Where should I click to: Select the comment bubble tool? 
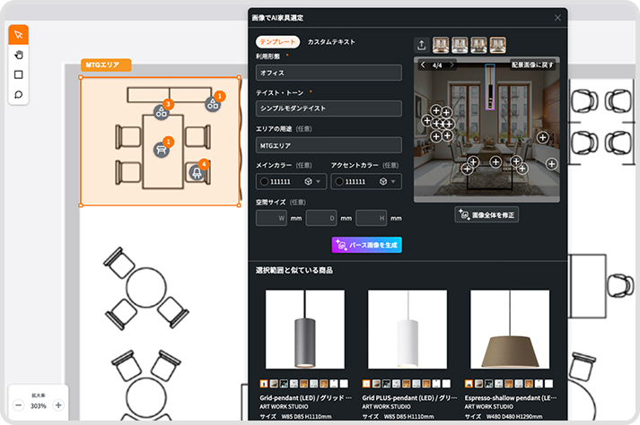[19, 95]
